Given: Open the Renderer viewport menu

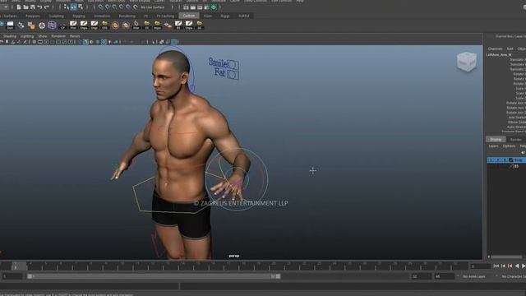Looking at the screenshot, I should pos(58,36).
